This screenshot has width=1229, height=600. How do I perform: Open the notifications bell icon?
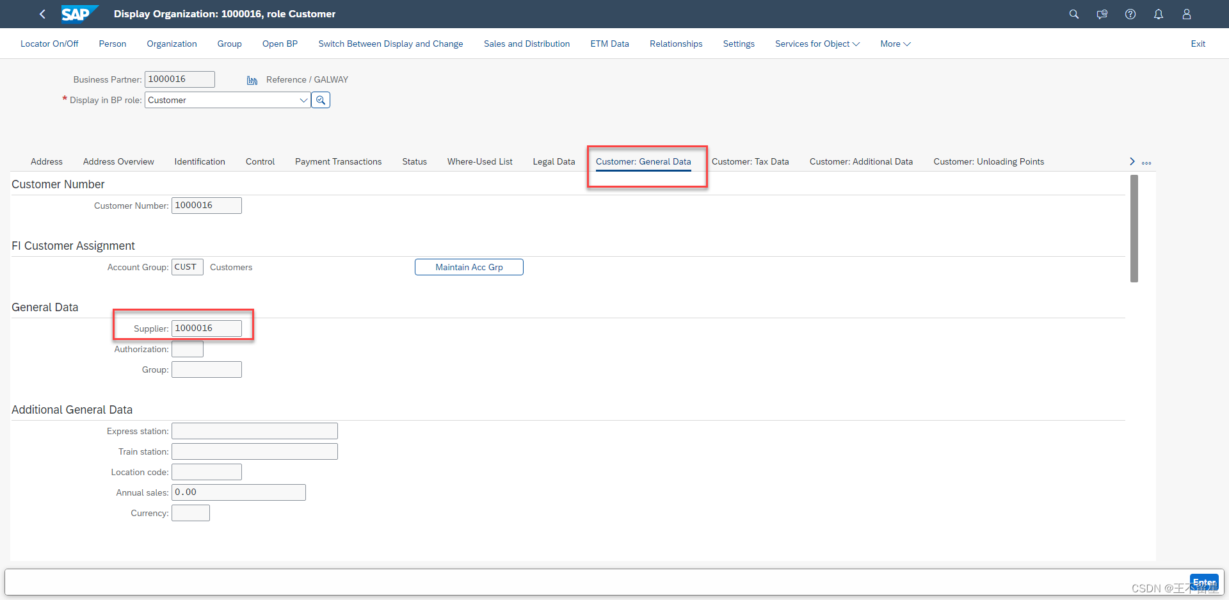(1159, 14)
